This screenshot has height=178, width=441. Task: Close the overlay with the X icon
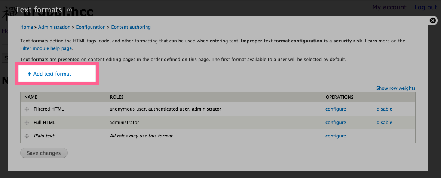[x=433, y=20]
